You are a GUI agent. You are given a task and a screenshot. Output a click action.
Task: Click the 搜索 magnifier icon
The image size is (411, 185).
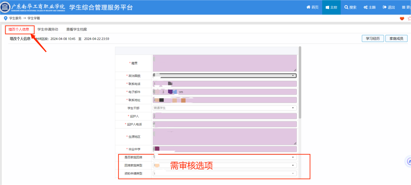[346, 7]
